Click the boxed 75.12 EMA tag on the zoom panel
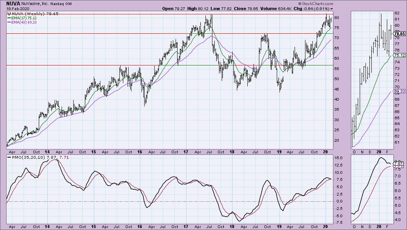Image resolution: width=407 pixels, height=230 pixels. click(400, 55)
